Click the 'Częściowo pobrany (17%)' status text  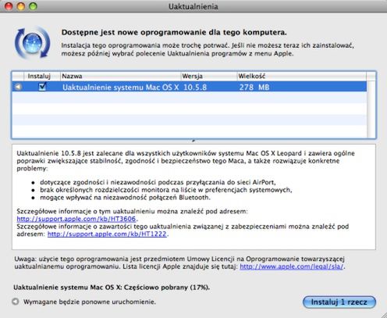click(x=166, y=288)
